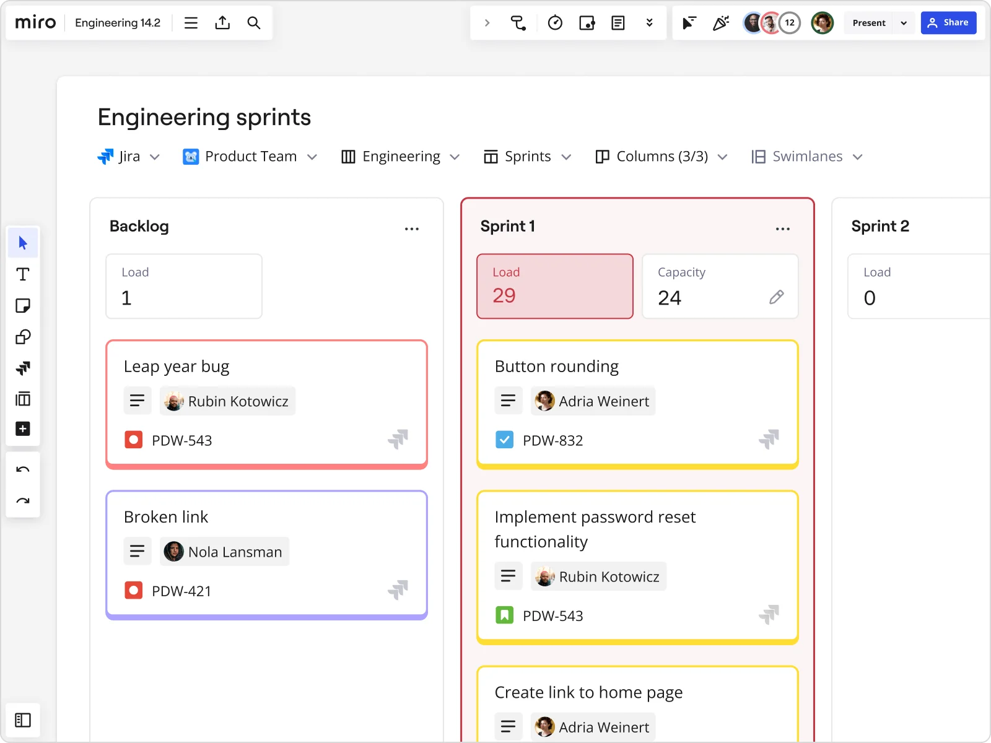The height and width of the screenshot is (743, 991).
Task: Click the Backlog Load 1 box
Action: 184,286
